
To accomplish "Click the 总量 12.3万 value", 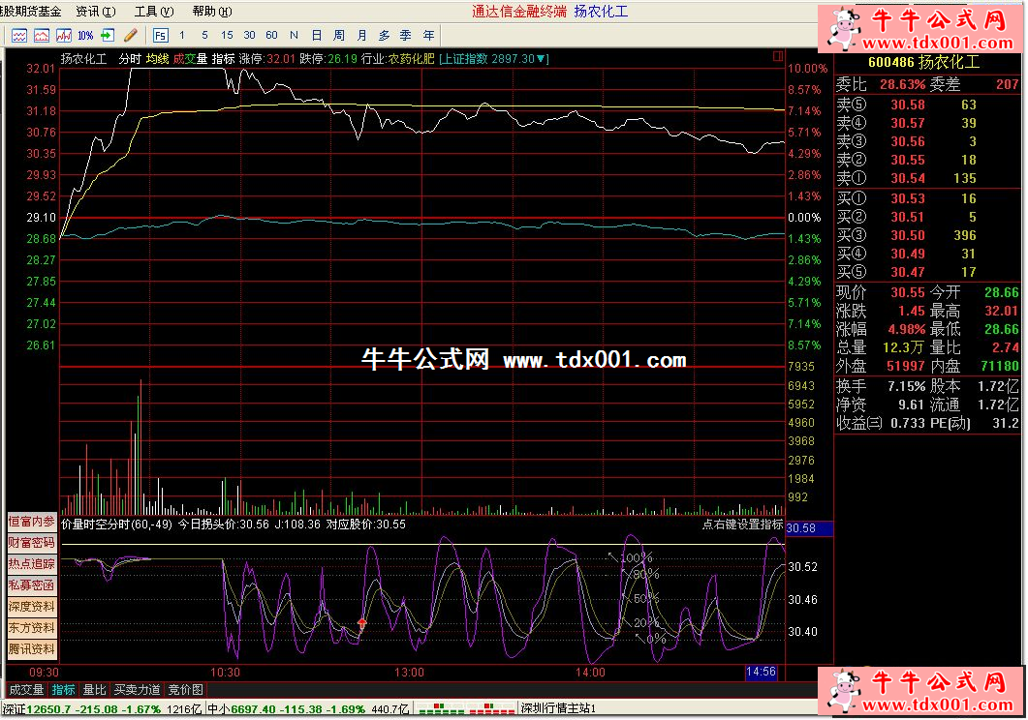I will point(903,347).
